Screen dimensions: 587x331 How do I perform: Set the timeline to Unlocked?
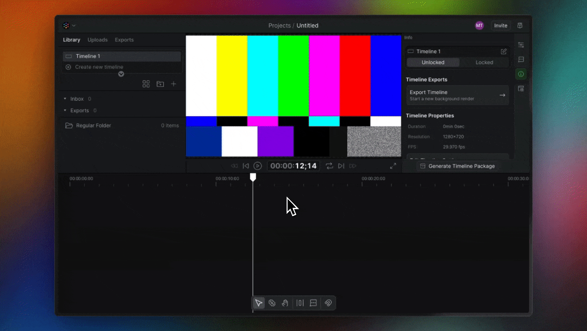pos(433,63)
